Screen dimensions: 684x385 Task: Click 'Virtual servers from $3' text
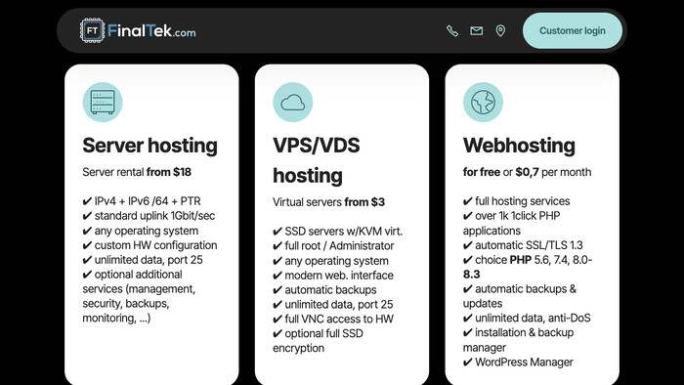[x=328, y=202]
